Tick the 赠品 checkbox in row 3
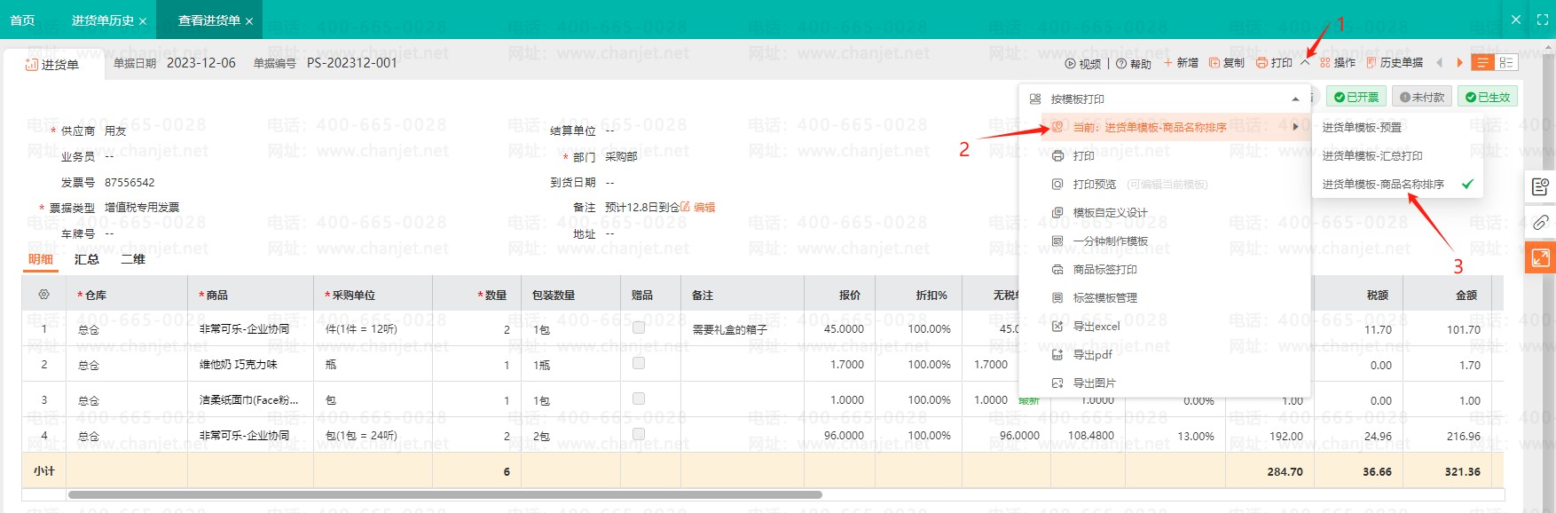This screenshot has height=513, width=1556. (638, 399)
